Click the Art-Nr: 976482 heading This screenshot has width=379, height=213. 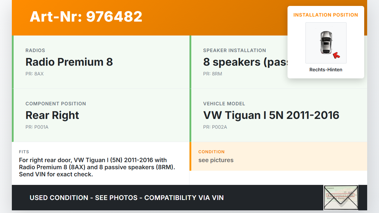pos(86,17)
